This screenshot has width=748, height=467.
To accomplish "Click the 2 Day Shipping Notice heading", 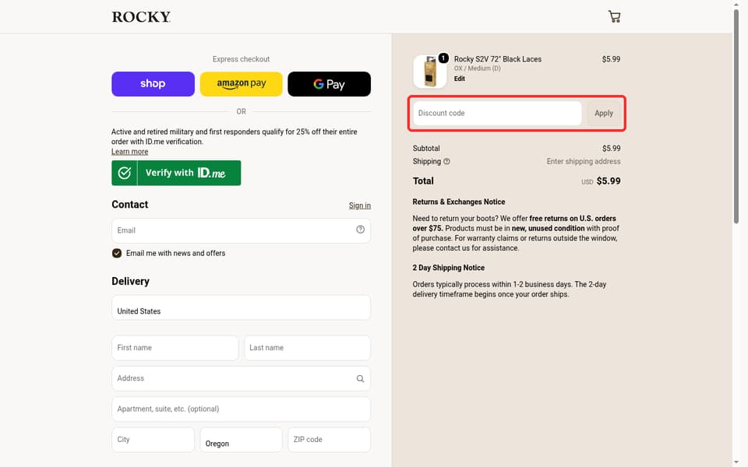I will [x=449, y=268].
